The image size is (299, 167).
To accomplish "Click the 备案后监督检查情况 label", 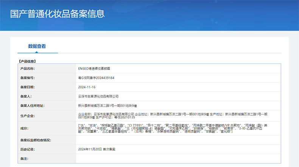I will click(36, 140).
